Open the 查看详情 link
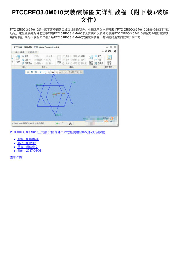This screenshot has height=256, width=181. [16, 157]
